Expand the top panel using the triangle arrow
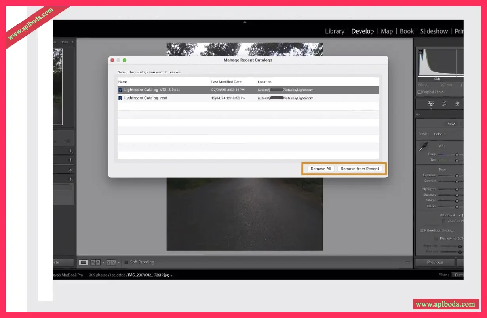Viewport: 487px width, 318px height. (245, 22)
